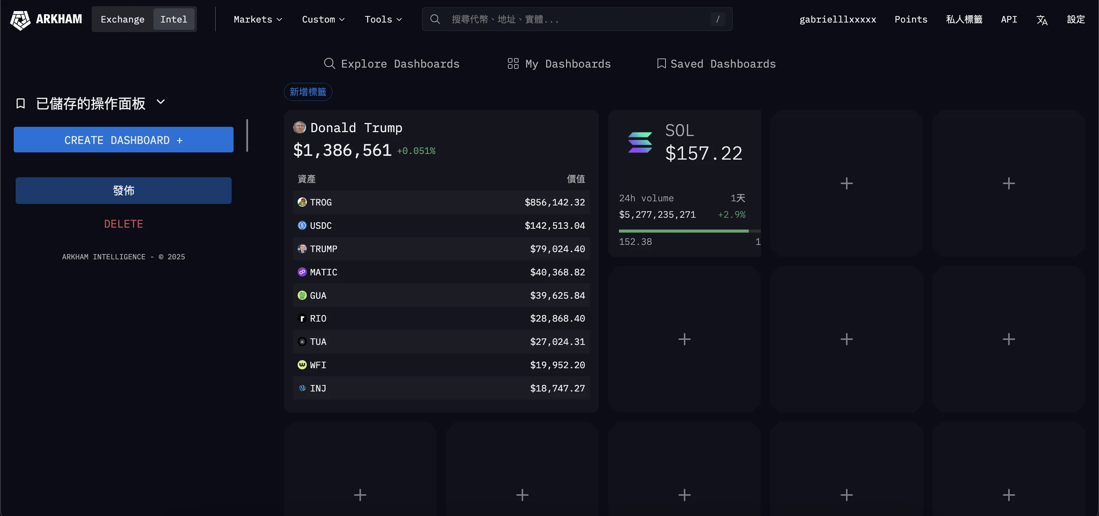Click Donald Trump avatar icon
The height and width of the screenshot is (516, 1099).
pos(300,127)
